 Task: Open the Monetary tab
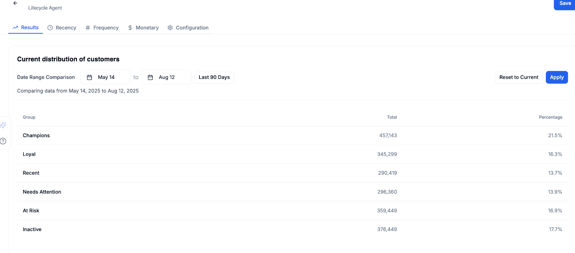pyautogui.click(x=143, y=28)
